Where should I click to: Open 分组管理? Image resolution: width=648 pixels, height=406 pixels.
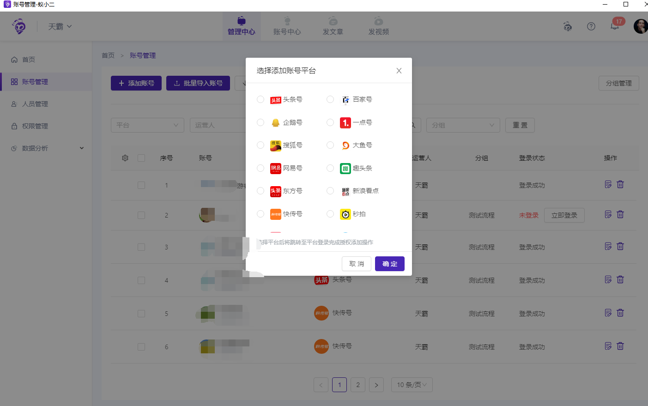619,83
